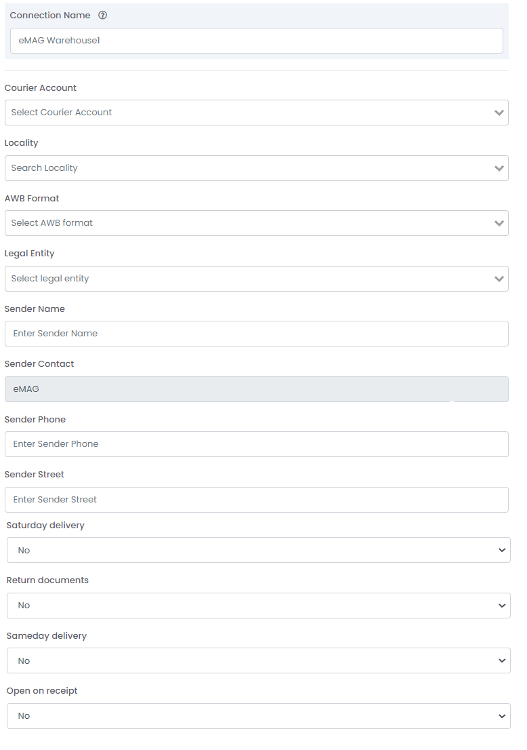Screen dimensions: 527x750
Task: Click the Enter Sender Phone field
Action: point(257,444)
